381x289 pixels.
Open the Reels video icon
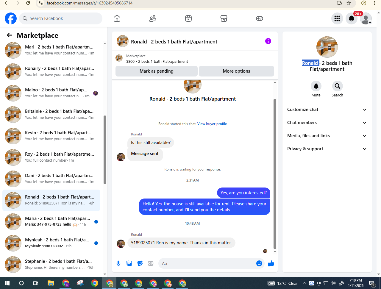[x=188, y=18]
